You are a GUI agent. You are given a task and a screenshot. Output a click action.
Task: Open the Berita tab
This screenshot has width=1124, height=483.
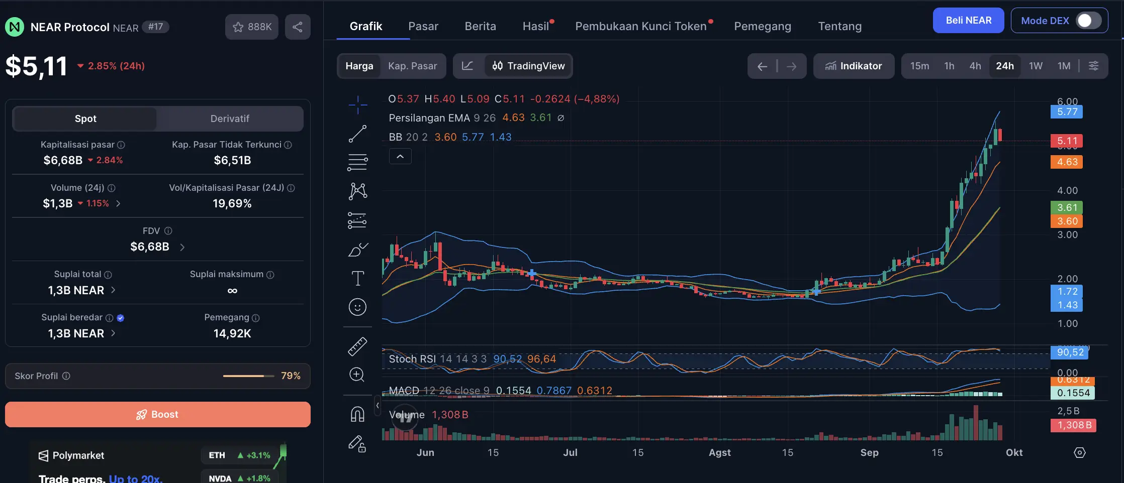480,26
